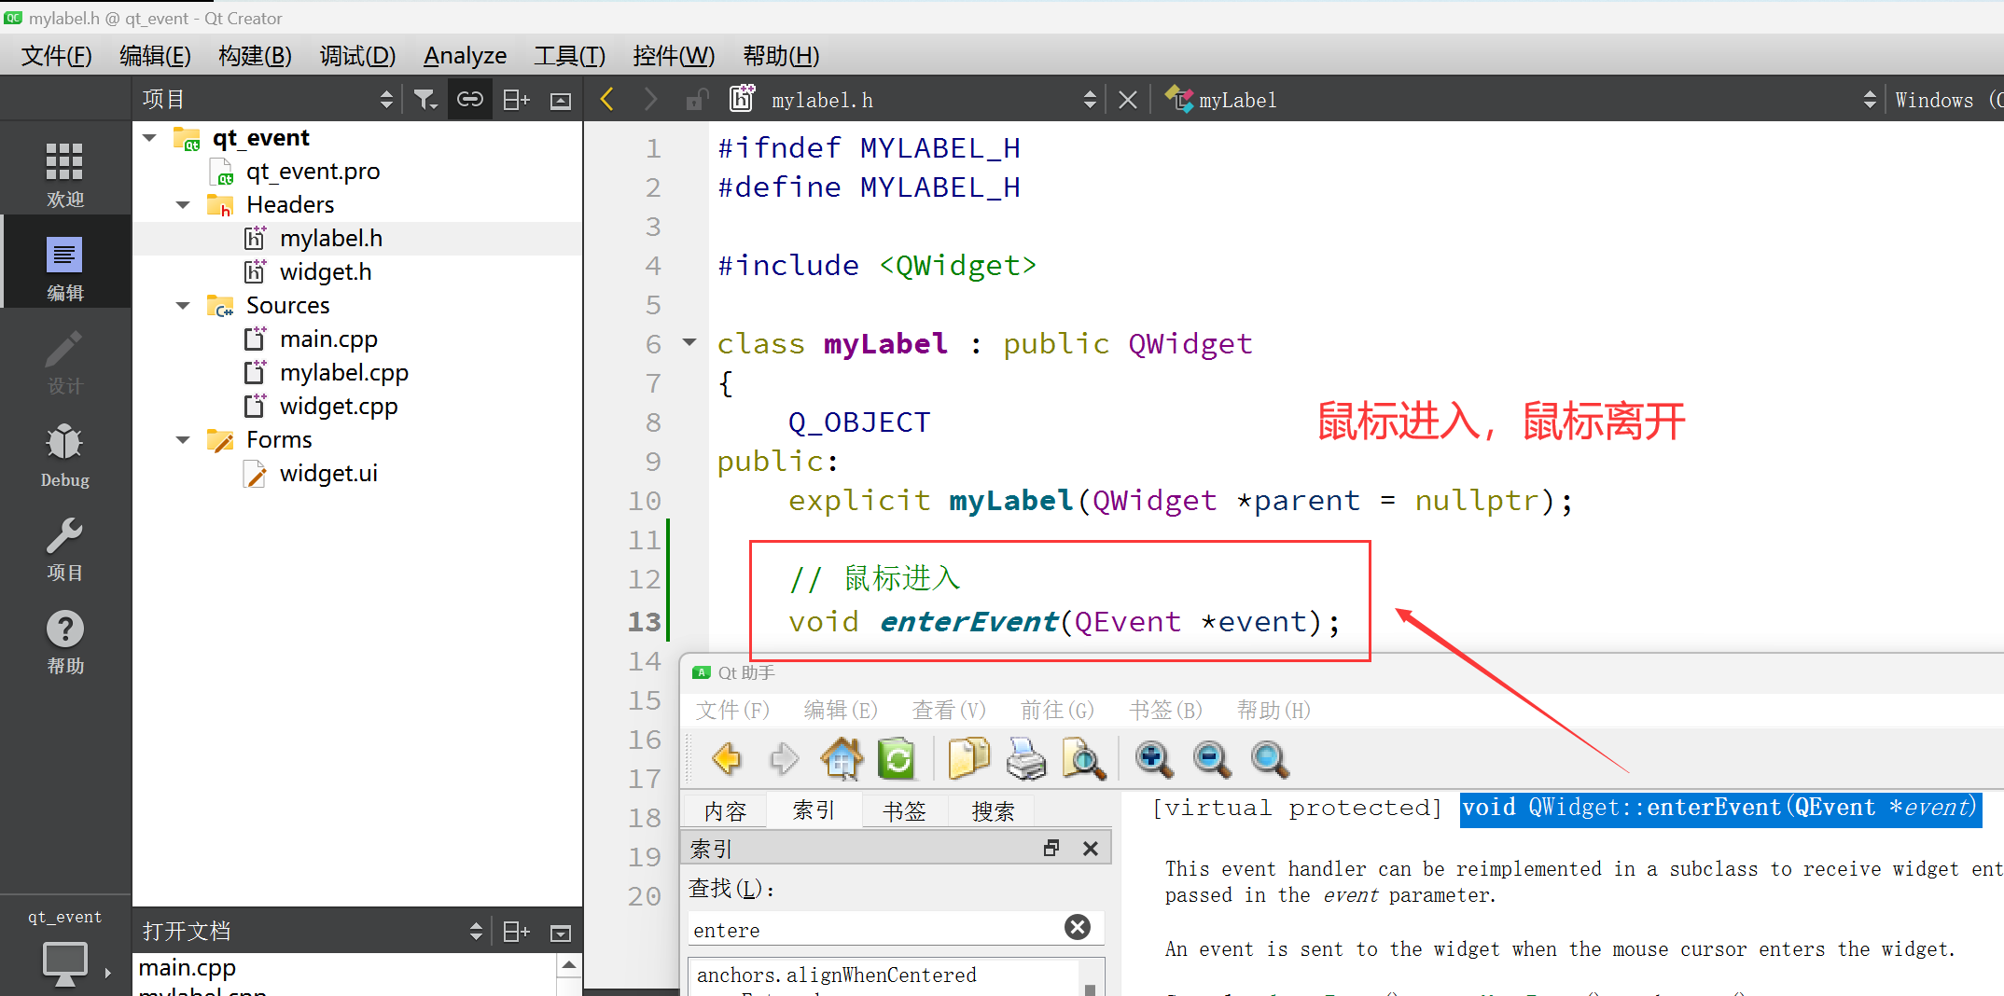Viewport: 2004px width, 996px height.
Task: Collapse the Headers folder
Action: tap(183, 205)
